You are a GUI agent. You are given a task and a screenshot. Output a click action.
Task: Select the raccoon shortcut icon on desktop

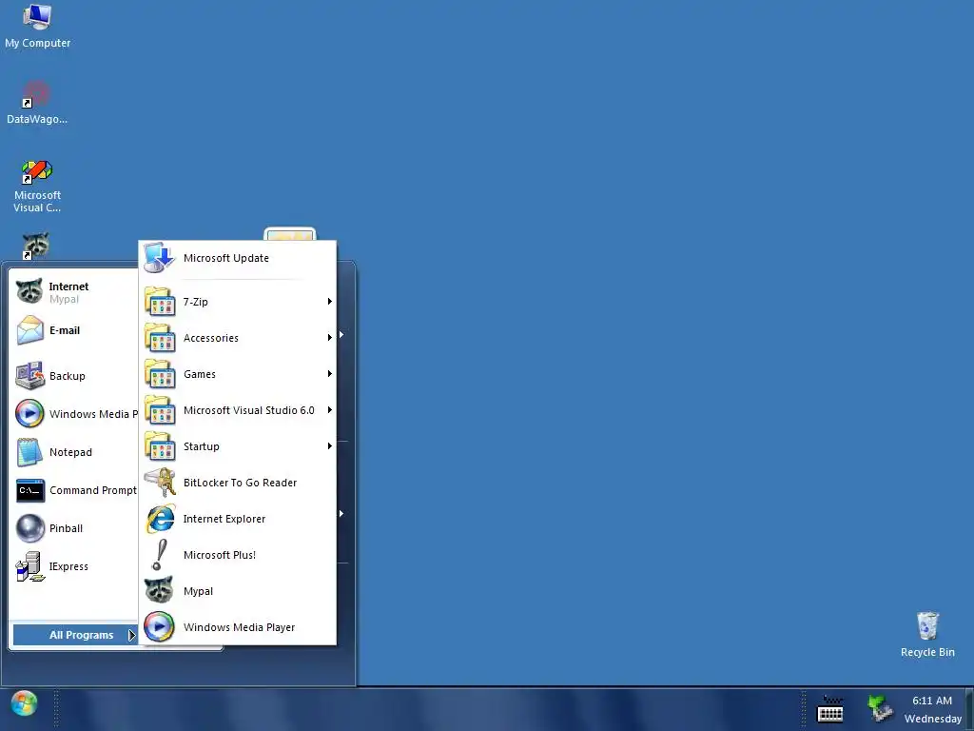click(35, 246)
